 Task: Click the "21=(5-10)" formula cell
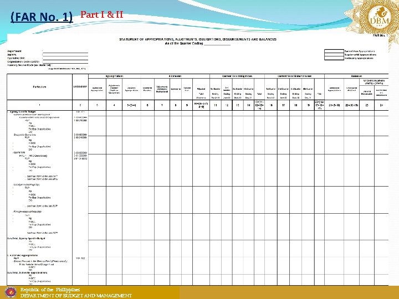[334, 105]
